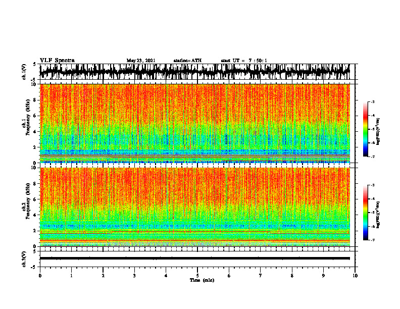Click the 'station= ATH' label
The height and width of the screenshot is (309, 400).
pyautogui.click(x=187, y=61)
